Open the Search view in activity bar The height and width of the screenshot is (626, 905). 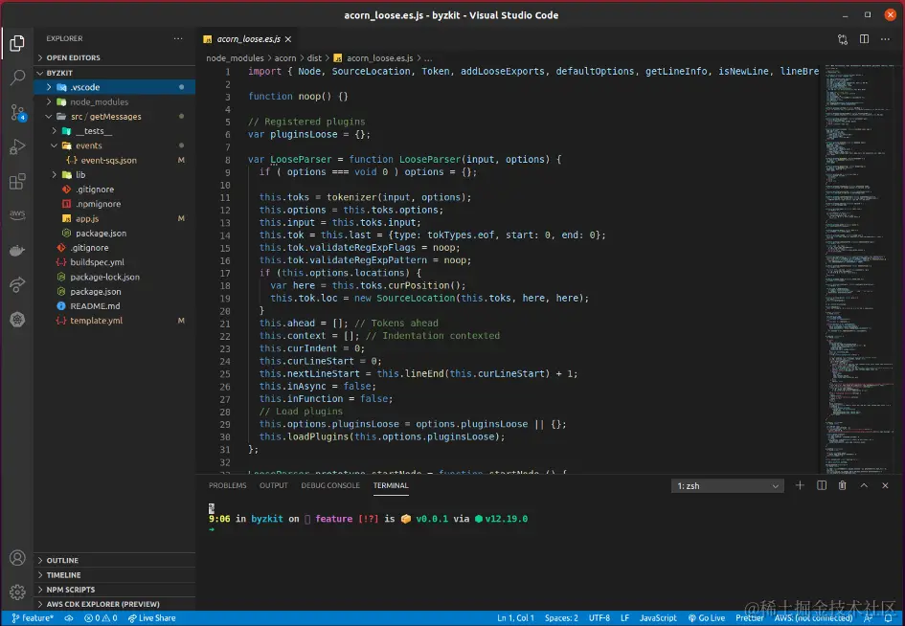pos(17,78)
